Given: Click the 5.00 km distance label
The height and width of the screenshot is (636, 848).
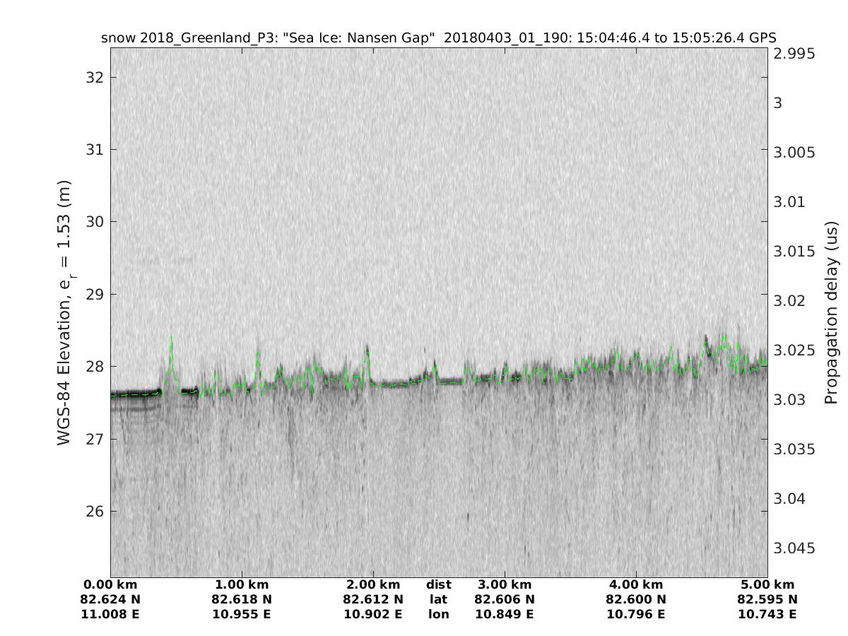Looking at the screenshot, I should (767, 584).
